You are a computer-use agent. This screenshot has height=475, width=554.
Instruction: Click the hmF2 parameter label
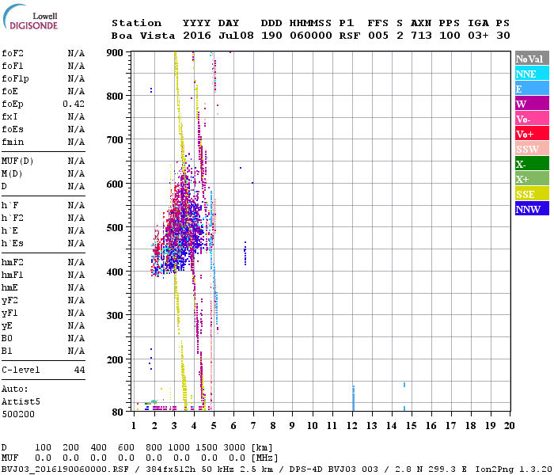click(x=13, y=262)
